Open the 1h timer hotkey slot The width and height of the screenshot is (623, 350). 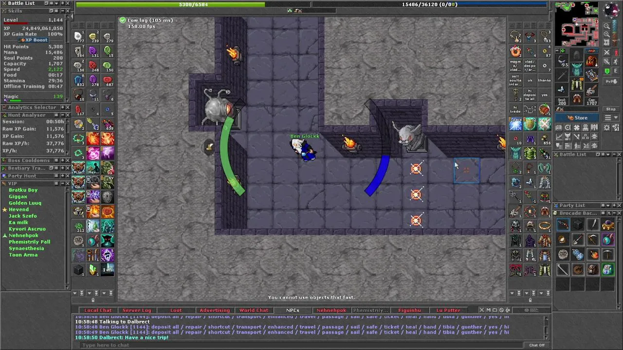point(108,270)
